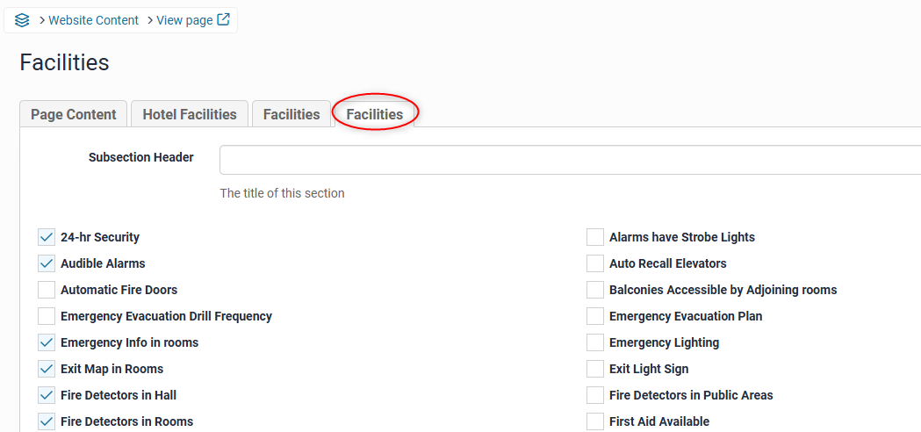The width and height of the screenshot is (921, 432).
Task: Tick the Emergency Evacuation Plan checkbox
Action: click(x=595, y=316)
